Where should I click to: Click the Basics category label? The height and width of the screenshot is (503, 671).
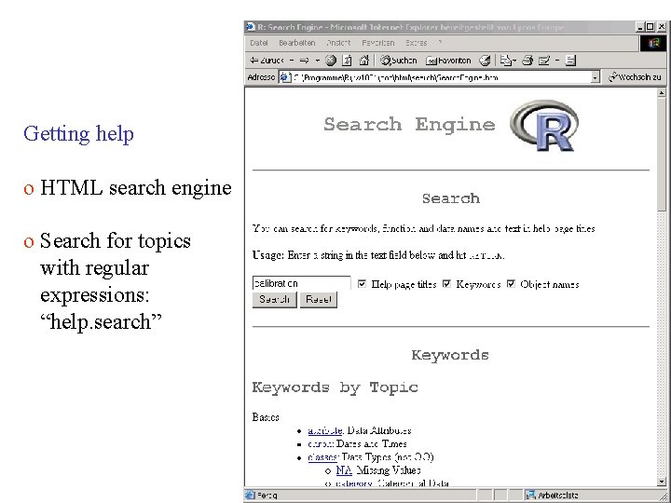point(266,417)
